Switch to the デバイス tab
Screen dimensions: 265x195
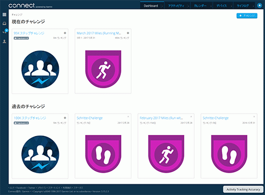tap(222, 6)
